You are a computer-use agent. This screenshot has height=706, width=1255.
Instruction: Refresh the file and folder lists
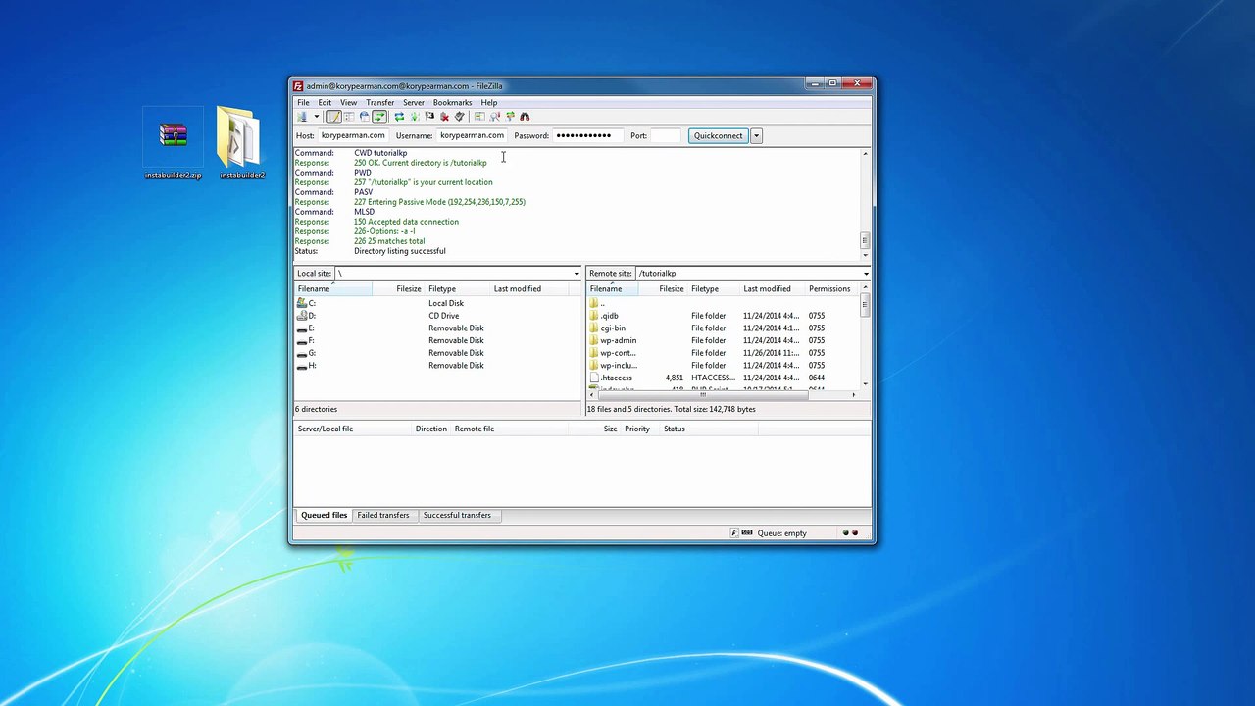pos(399,117)
